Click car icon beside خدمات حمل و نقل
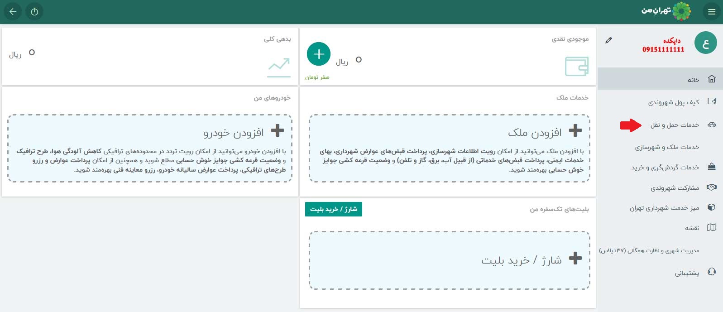This screenshot has height=312, width=723. click(712, 125)
